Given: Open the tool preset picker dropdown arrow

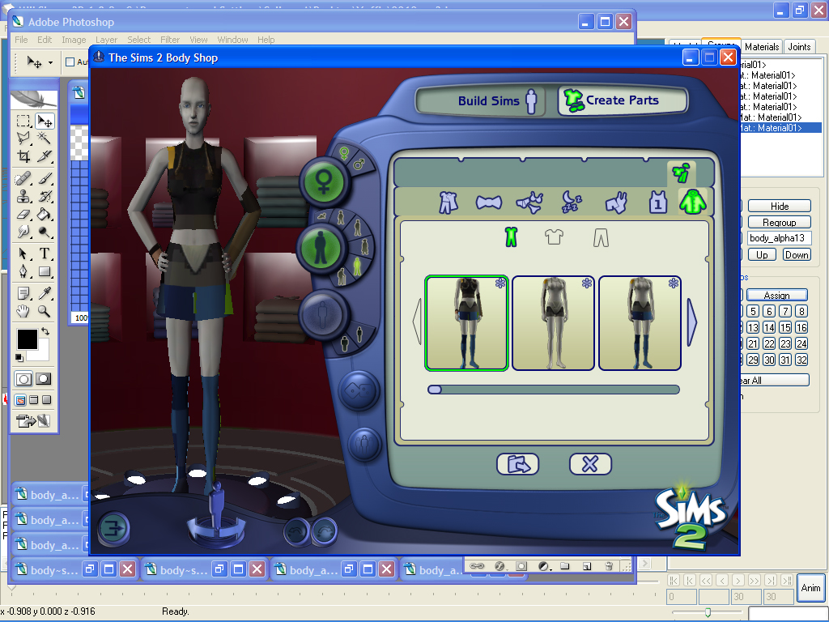Looking at the screenshot, I should coord(50,62).
